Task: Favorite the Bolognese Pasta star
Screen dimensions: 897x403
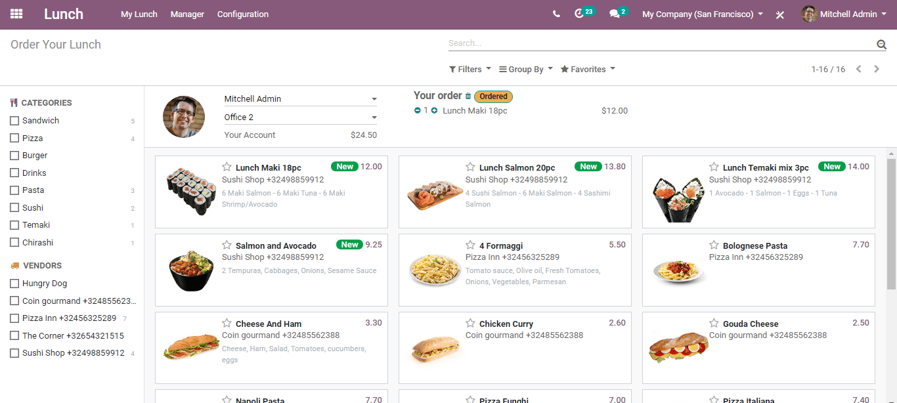Action: [714, 245]
